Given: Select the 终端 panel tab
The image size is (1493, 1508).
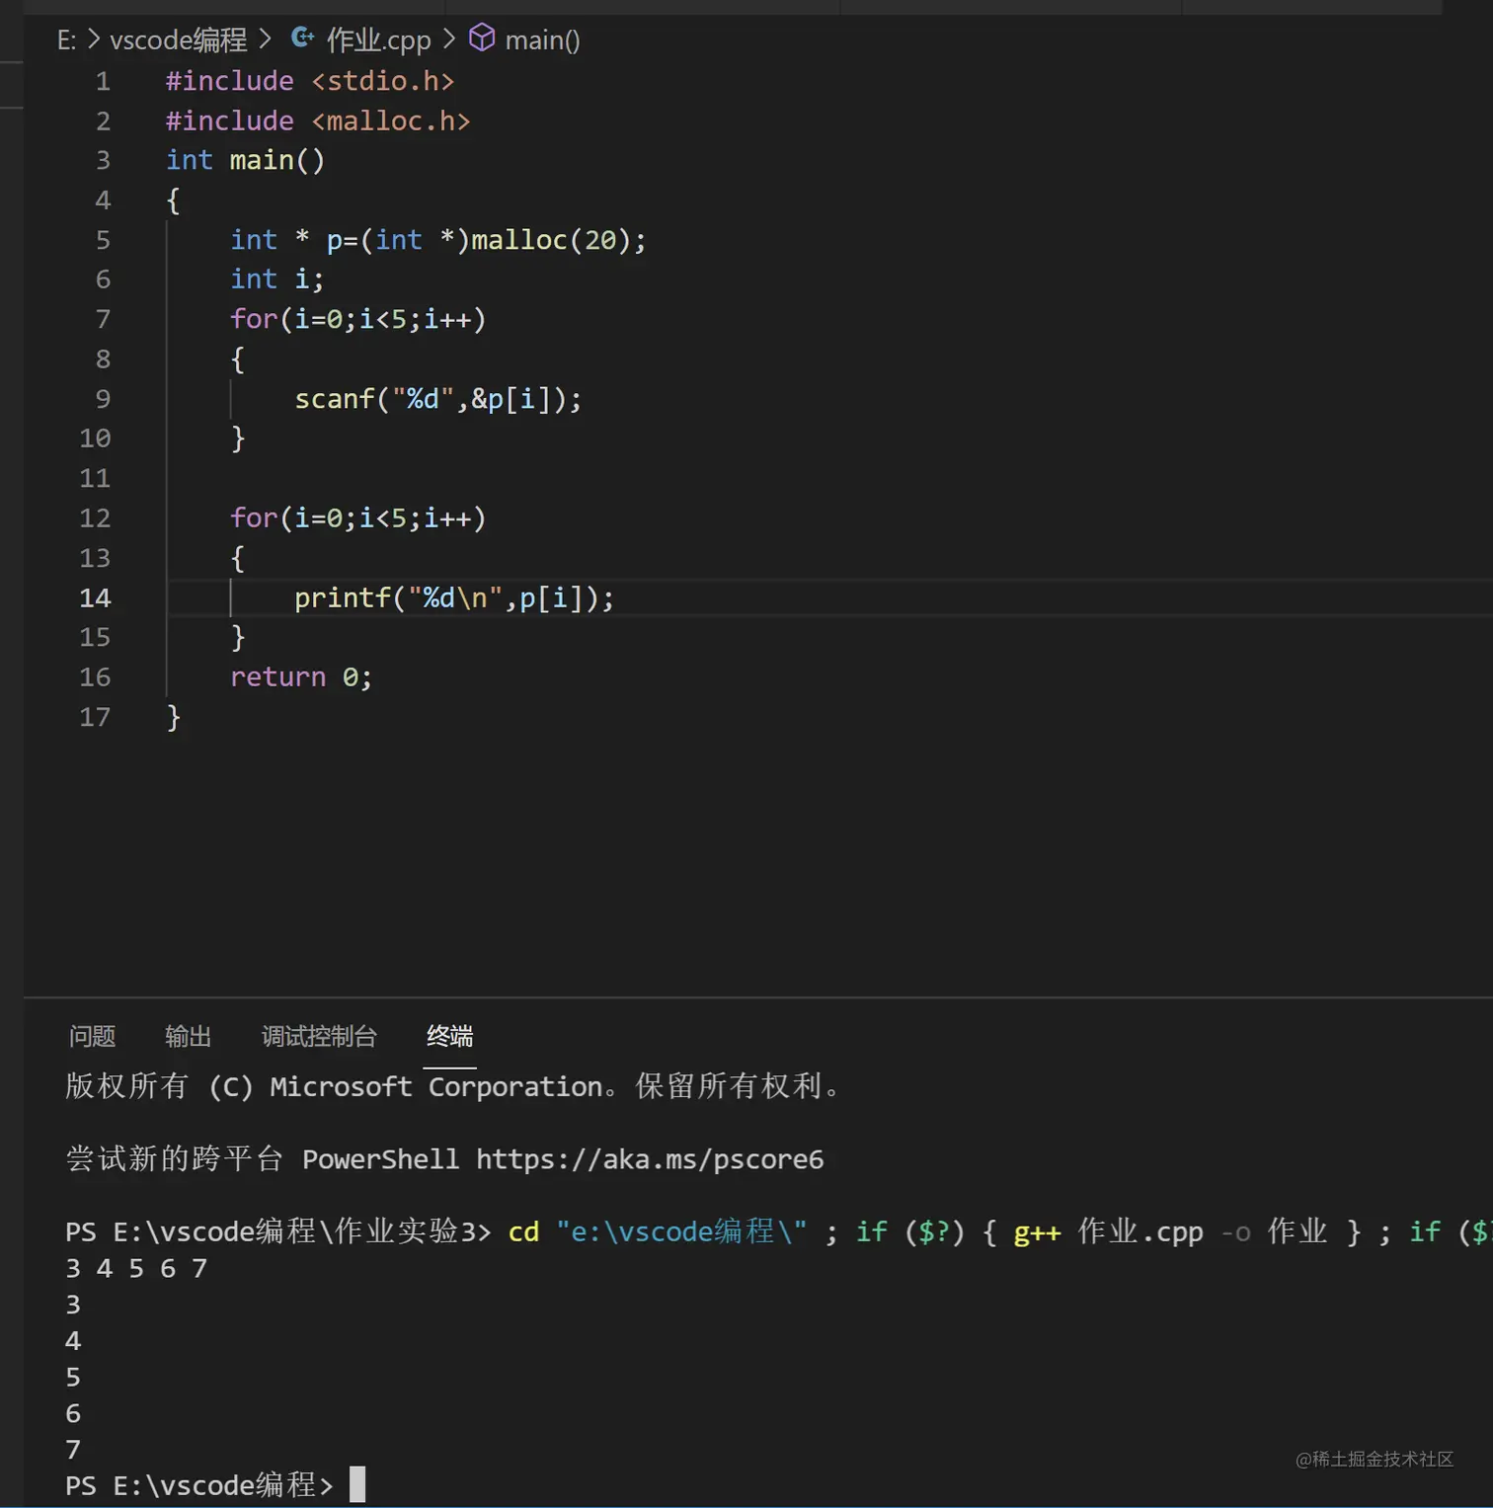Looking at the screenshot, I should pos(449,1036).
